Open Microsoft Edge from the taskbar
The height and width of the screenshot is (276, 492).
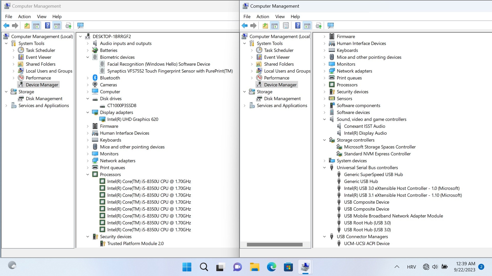point(271,267)
